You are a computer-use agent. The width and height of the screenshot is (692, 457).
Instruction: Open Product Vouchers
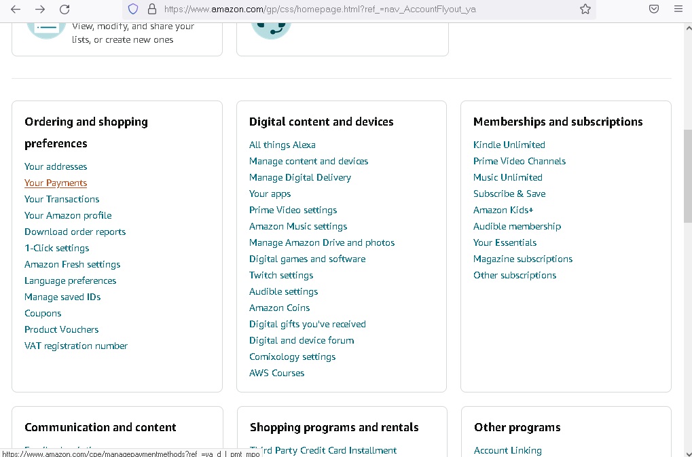tap(61, 330)
